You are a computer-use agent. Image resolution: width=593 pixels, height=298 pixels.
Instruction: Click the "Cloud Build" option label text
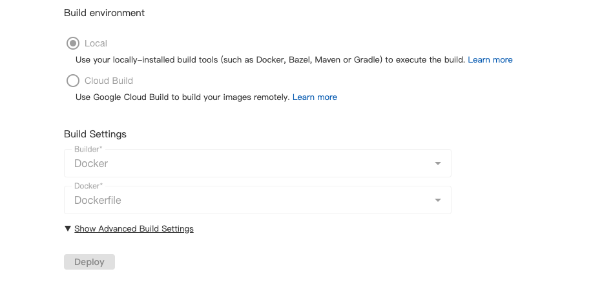tap(109, 81)
